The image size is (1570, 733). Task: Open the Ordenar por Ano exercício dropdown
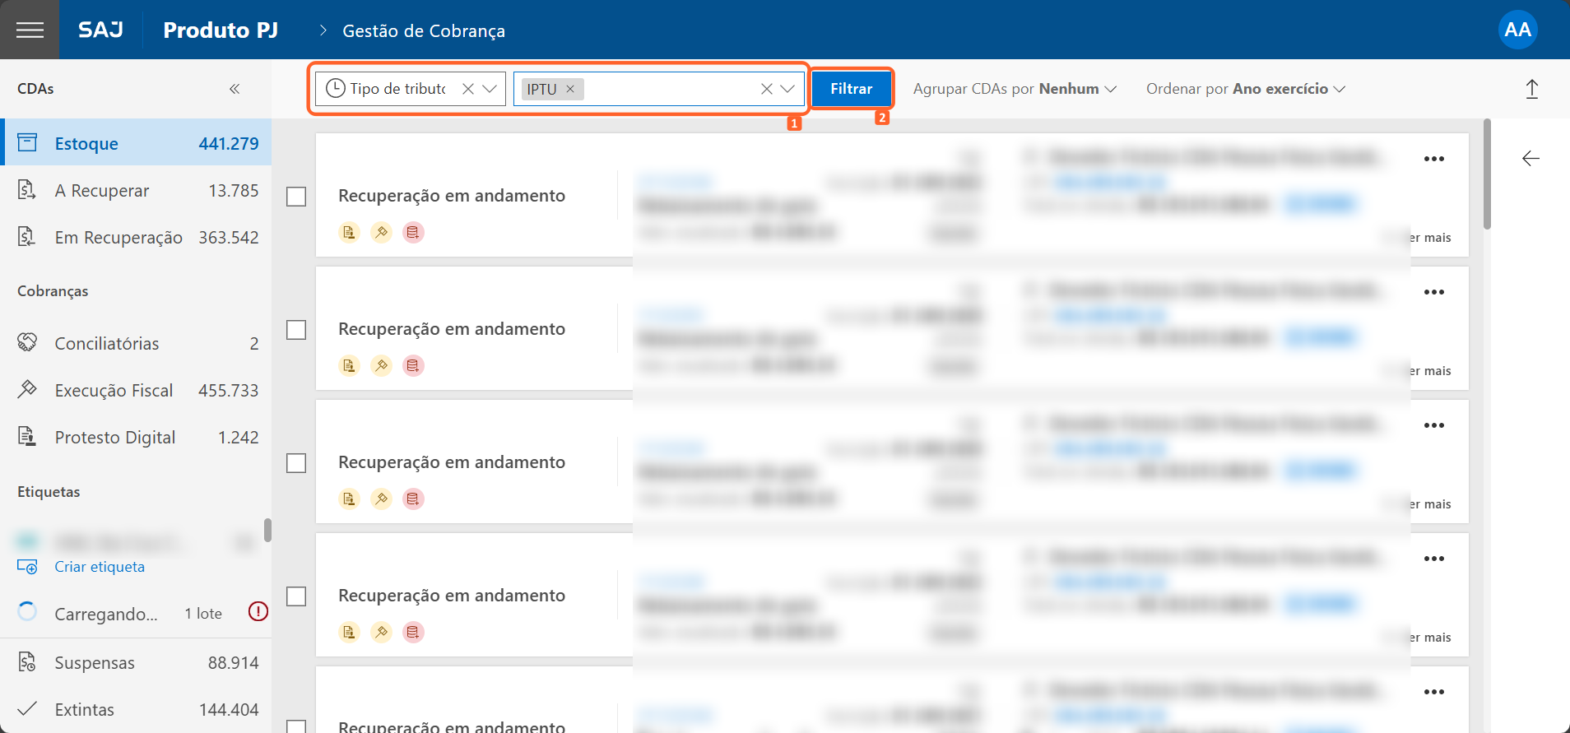point(1245,89)
